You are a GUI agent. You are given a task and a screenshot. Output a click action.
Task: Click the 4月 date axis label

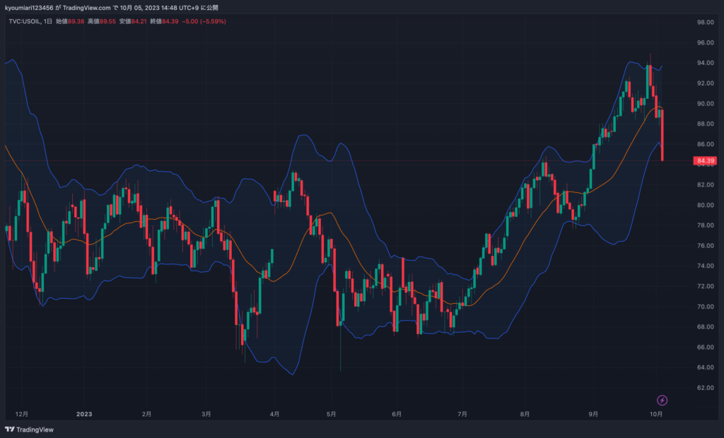pyautogui.click(x=274, y=414)
